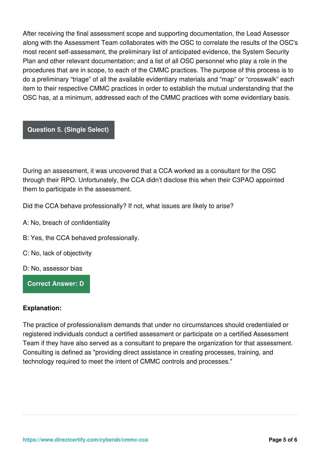
Task: Select option D: No, assessor bias
Action: click(x=52, y=268)
